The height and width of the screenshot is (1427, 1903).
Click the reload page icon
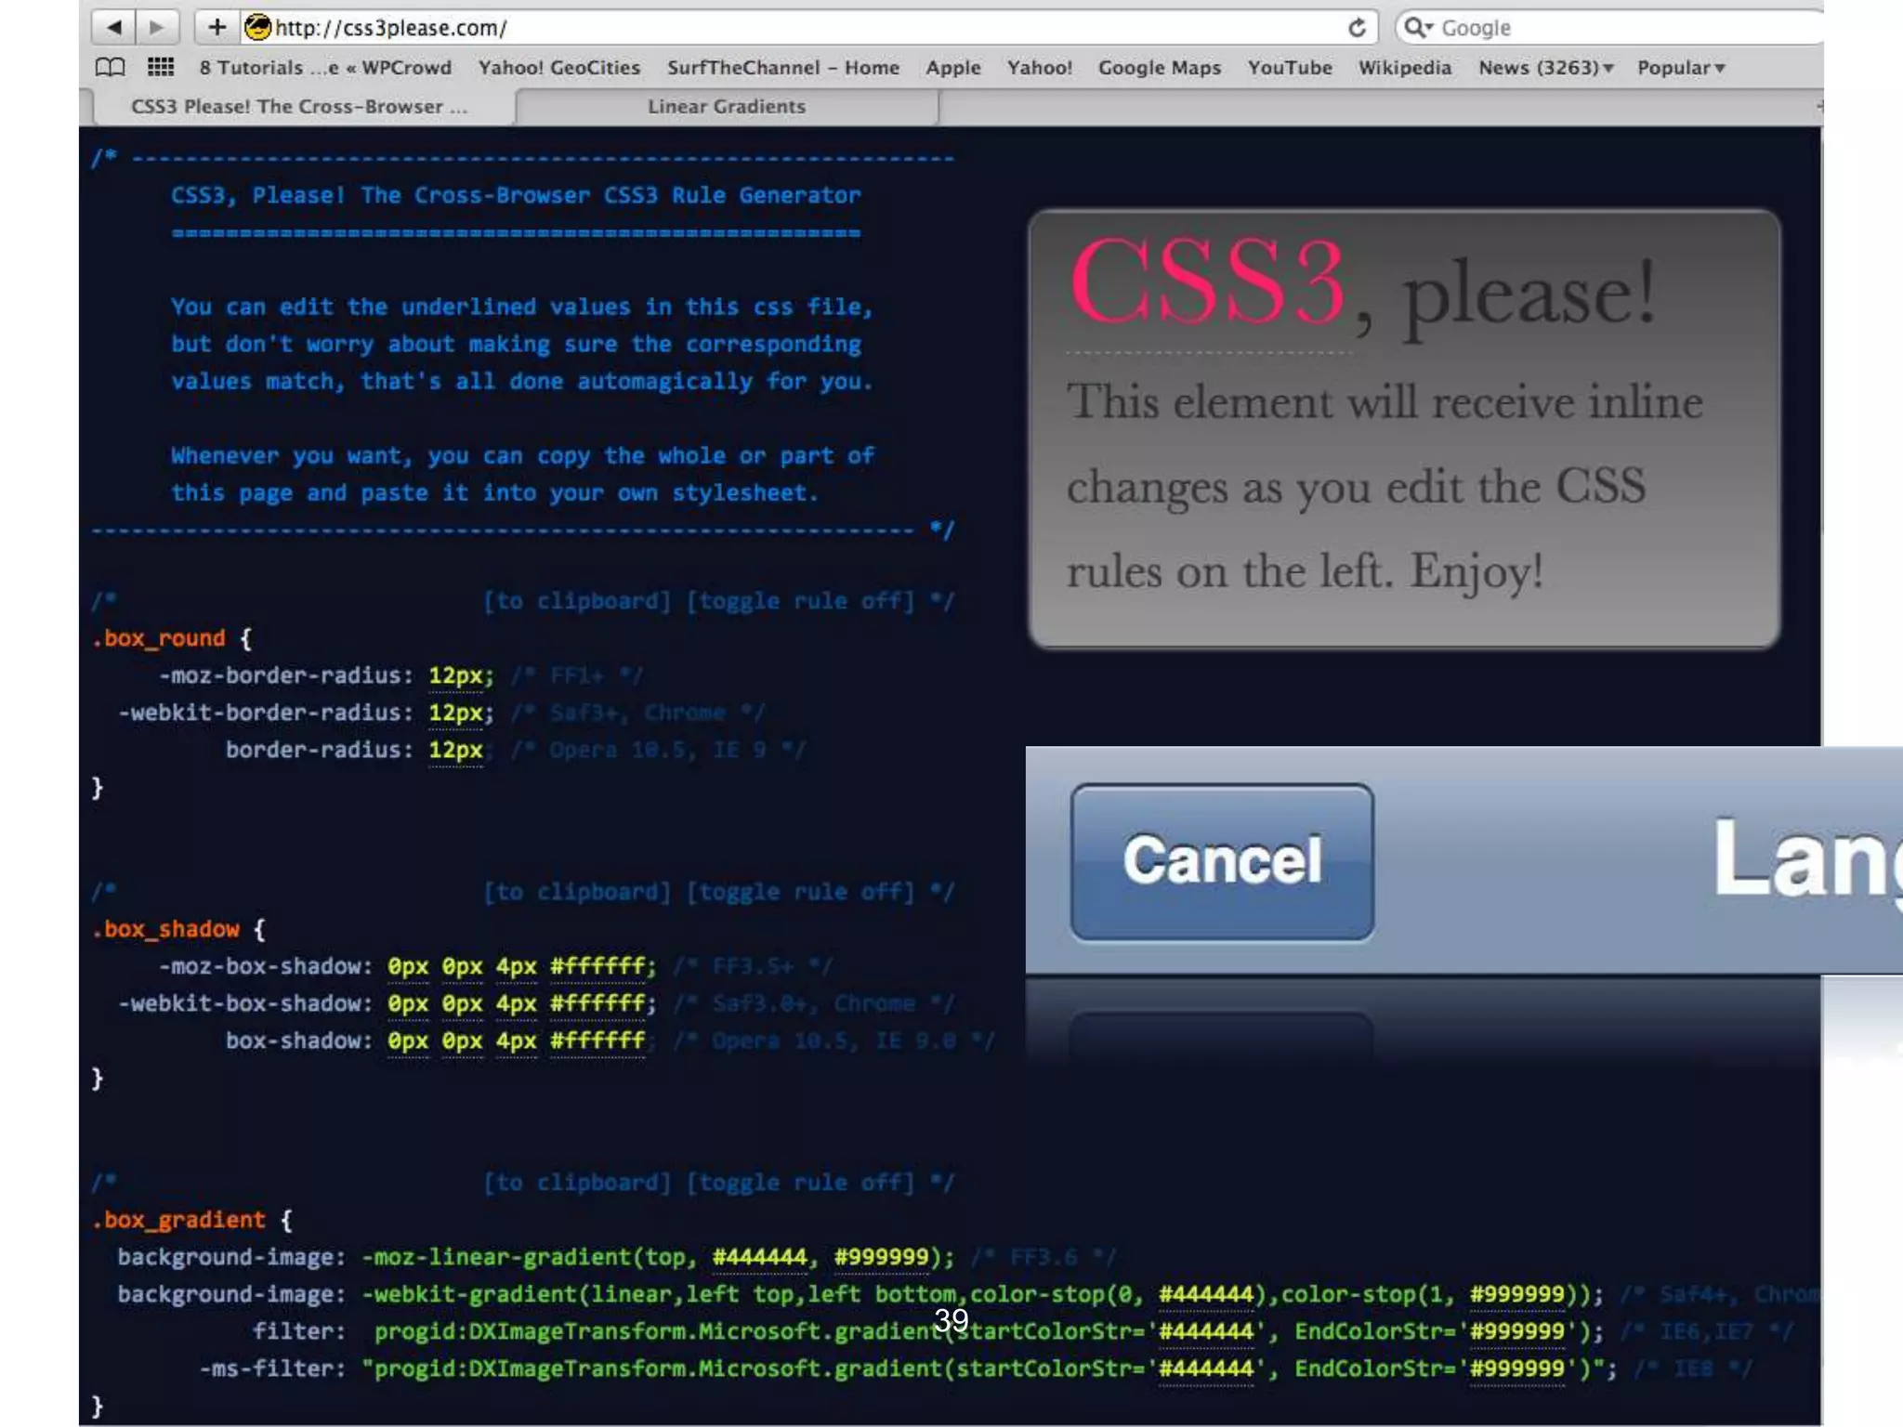click(1357, 28)
